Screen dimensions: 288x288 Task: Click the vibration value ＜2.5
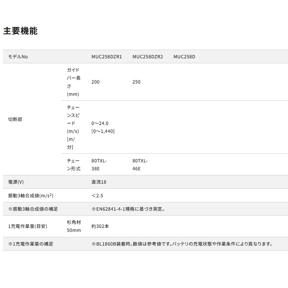tap(98, 195)
